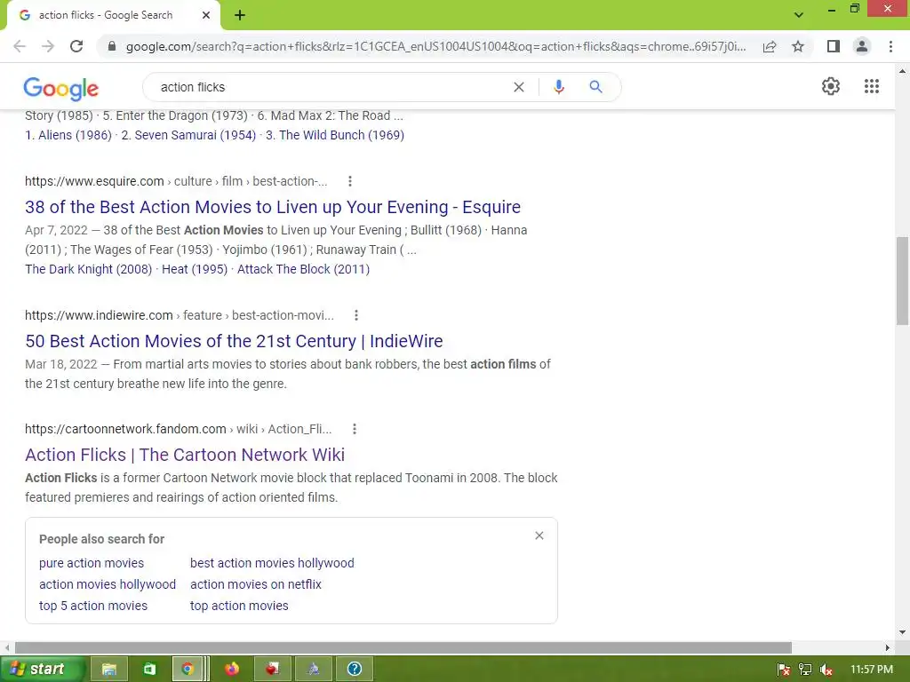The height and width of the screenshot is (682, 910).
Task: Click the horizontal scrollbar right arrow
Action: pos(888,647)
